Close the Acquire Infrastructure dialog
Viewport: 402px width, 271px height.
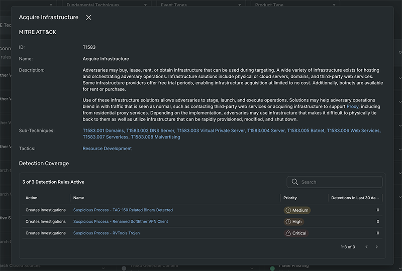pos(88,18)
